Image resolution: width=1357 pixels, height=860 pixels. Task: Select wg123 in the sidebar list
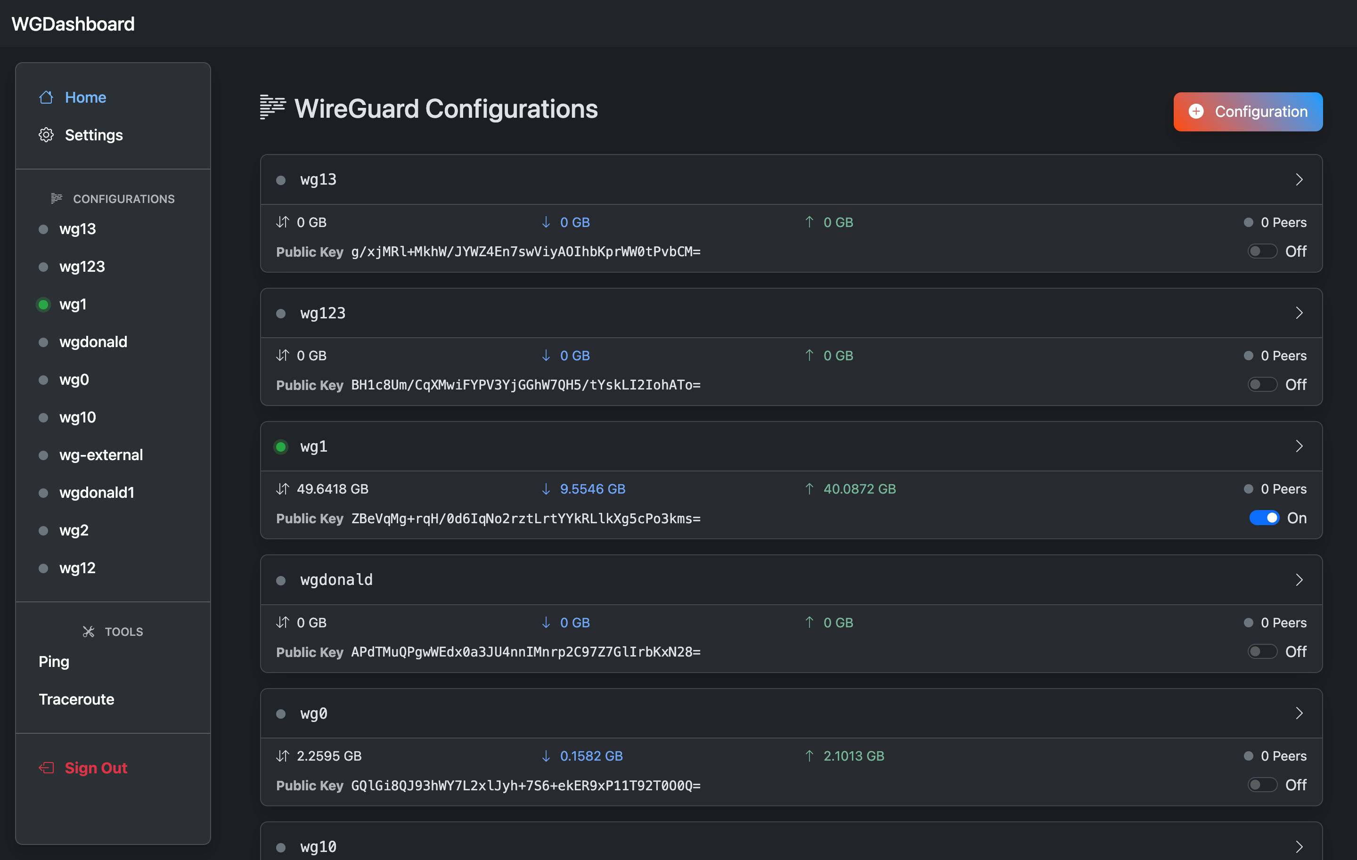tap(113, 267)
